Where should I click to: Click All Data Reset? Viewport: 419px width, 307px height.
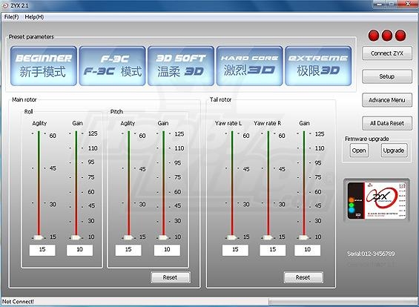click(387, 123)
